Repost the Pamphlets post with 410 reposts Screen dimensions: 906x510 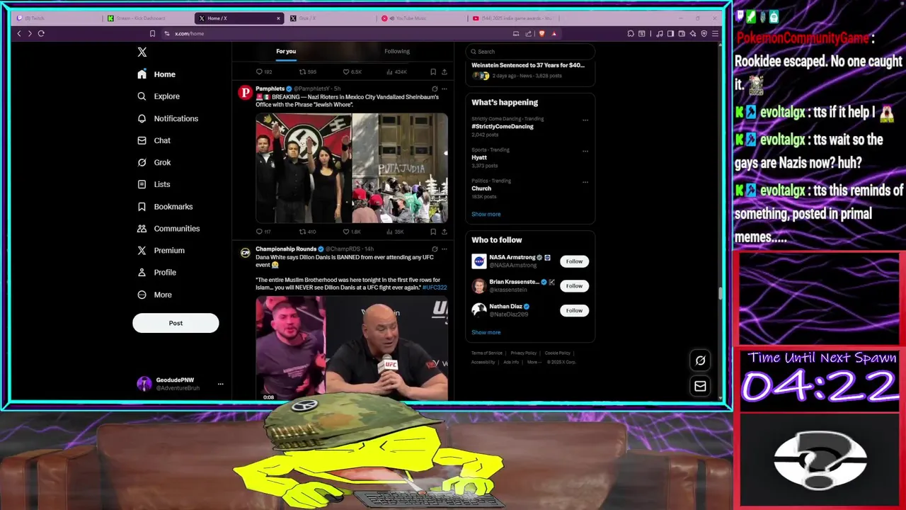(x=307, y=232)
